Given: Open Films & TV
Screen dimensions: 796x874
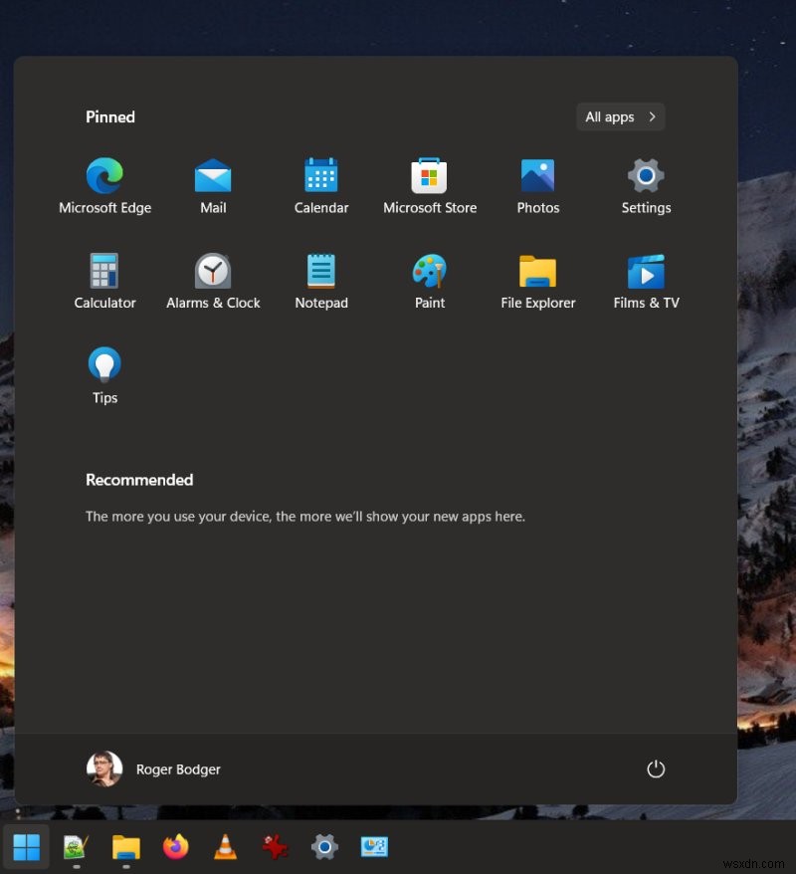Looking at the screenshot, I should [645, 272].
